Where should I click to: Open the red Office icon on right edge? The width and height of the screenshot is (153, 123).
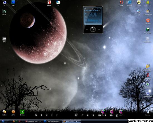click(148, 76)
